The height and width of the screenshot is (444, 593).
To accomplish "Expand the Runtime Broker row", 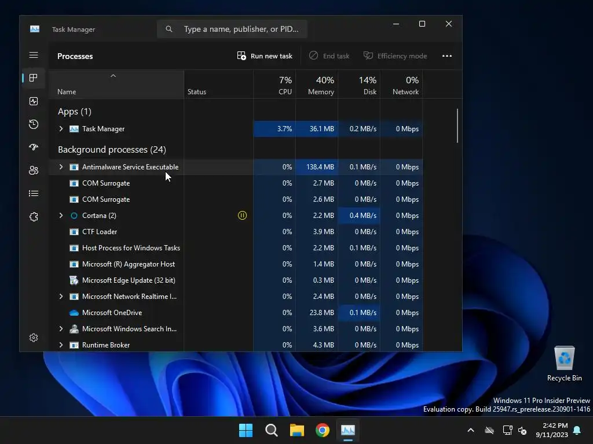I will click(61, 345).
